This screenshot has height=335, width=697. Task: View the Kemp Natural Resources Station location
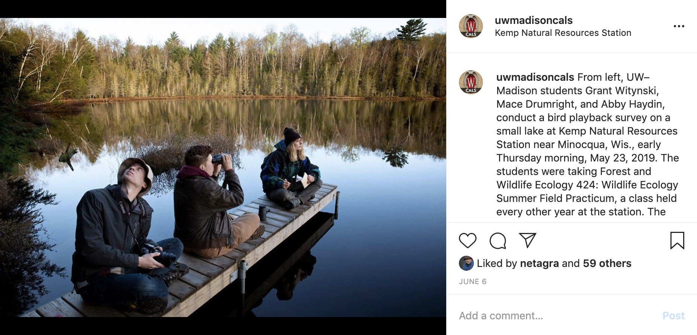tap(563, 33)
